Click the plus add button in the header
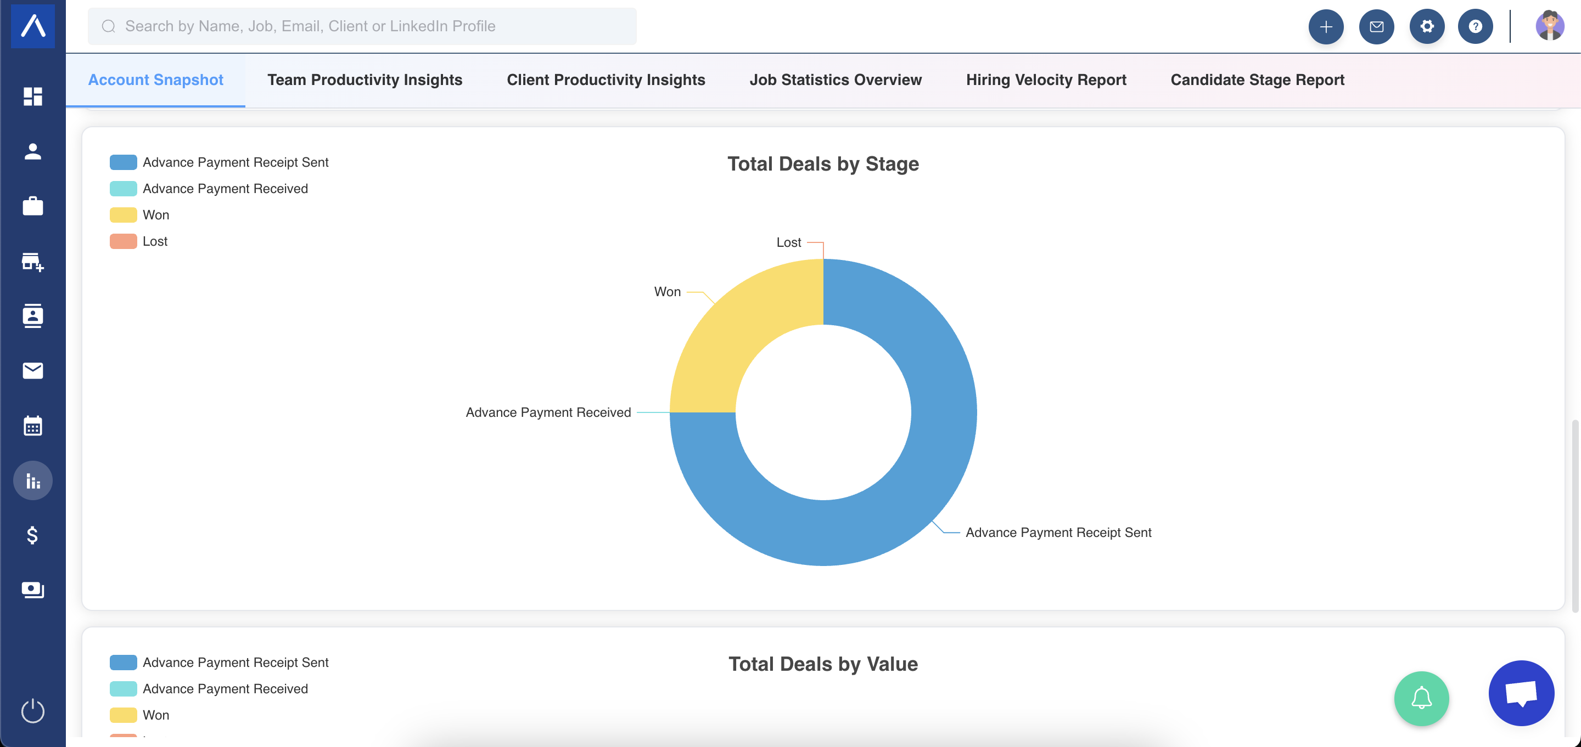Image resolution: width=1581 pixels, height=747 pixels. click(x=1326, y=26)
